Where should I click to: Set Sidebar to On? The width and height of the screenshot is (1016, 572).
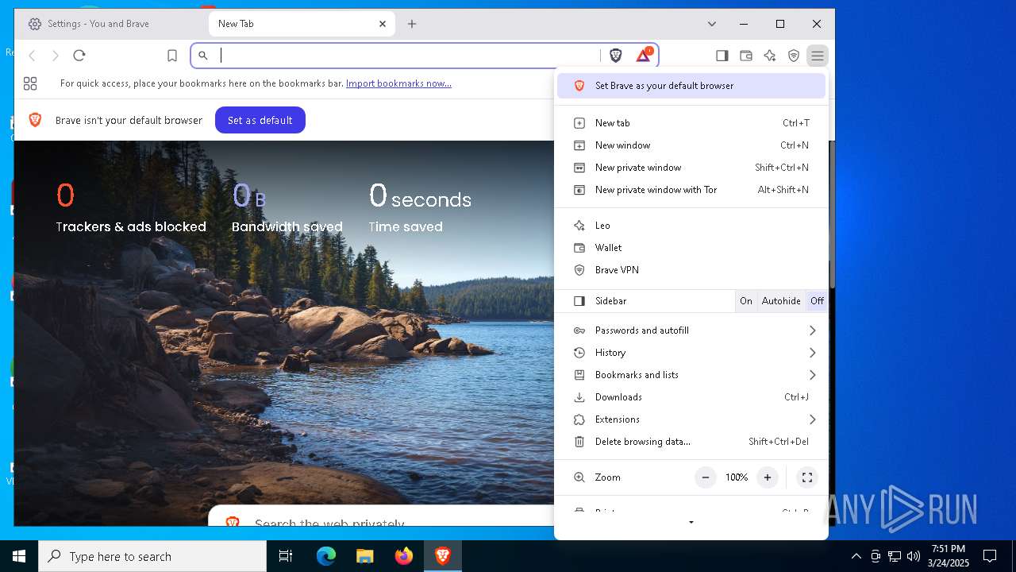coord(746,301)
